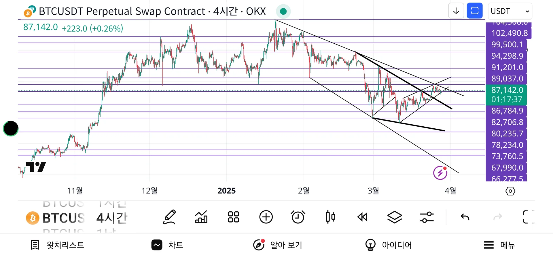The width and height of the screenshot is (553, 257).
Task: Switch to the 아이디어 tab
Action: click(x=389, y=245)
